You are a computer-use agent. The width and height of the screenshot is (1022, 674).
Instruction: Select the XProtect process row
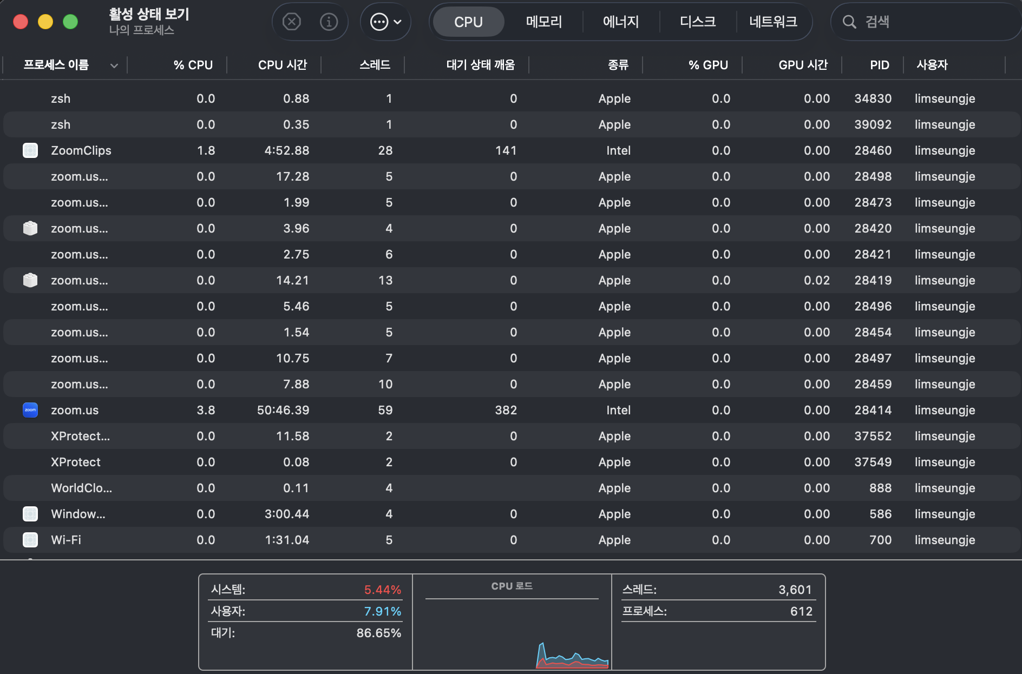[x=76, y=462]
